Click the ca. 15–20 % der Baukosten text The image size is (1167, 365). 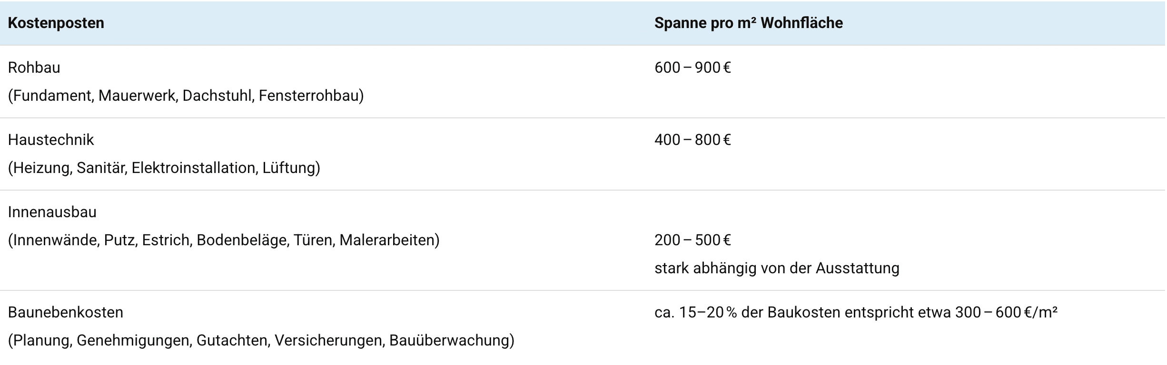pos(747,313)
